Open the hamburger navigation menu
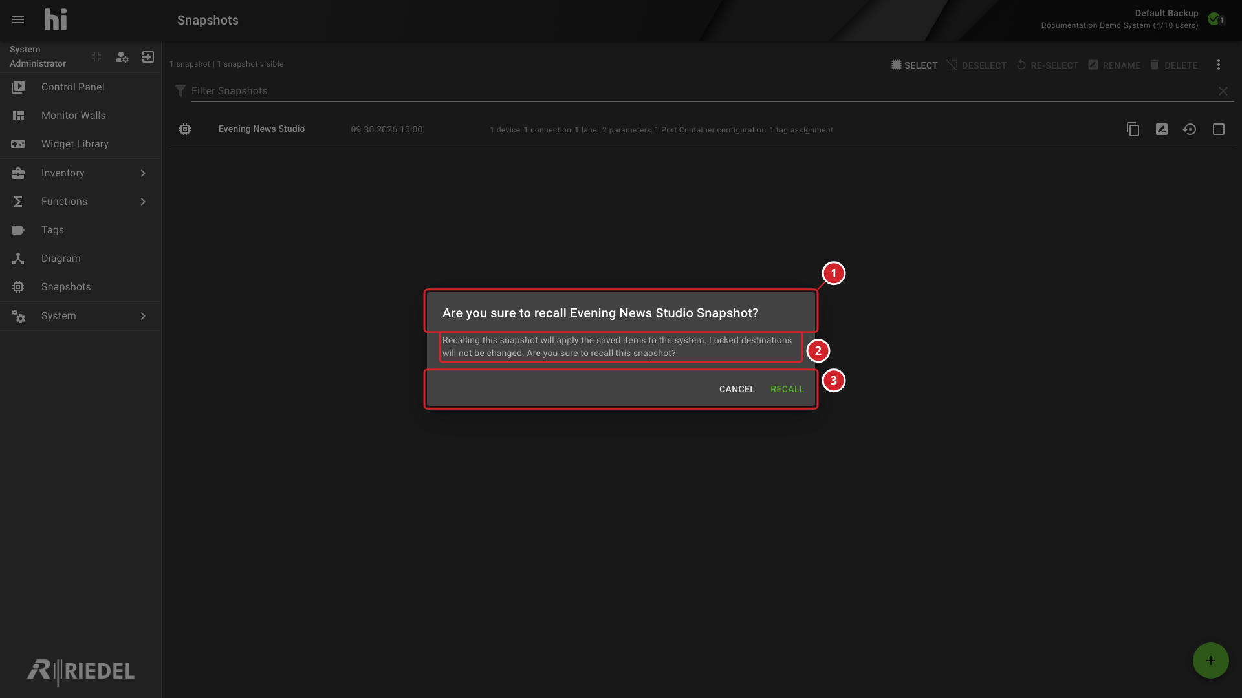The width and height of the screenshot is (1242, 698). click(18, 20)
